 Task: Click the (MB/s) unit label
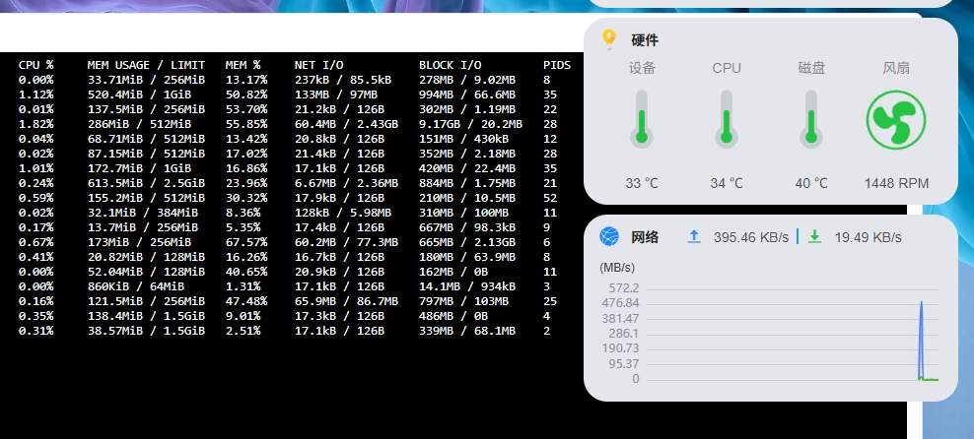coord(617,268)
